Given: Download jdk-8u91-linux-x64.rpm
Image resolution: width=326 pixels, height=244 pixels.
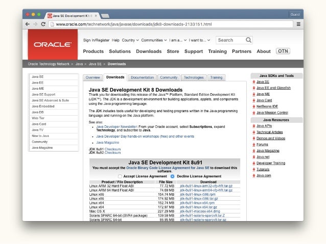Looking at the screenshot, I should 197,203.
